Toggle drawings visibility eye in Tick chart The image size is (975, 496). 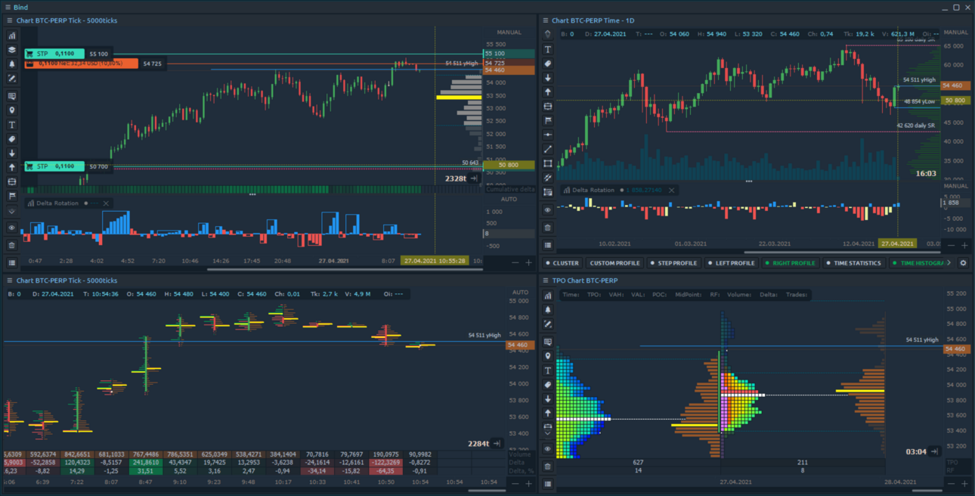click(12, 228)
